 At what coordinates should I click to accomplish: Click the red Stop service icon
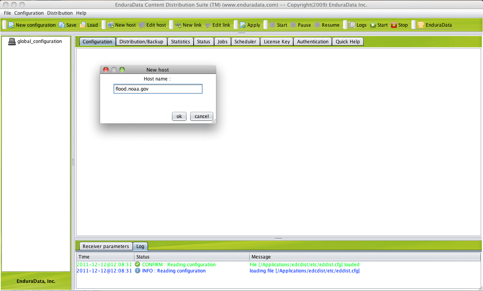click(x=394, y=25)
